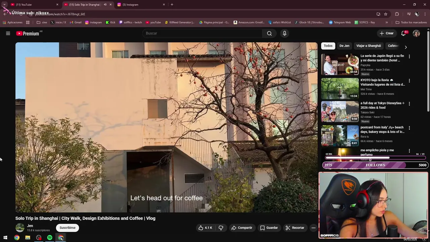Image resolution: width=430 pixels, height=242 pixels.
Task: Click the Compartir share button
Action: tap(242, 228)
